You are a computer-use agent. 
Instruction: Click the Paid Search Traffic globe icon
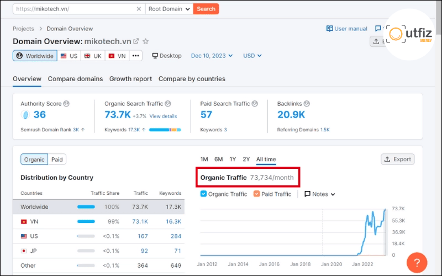click(255, 104)
